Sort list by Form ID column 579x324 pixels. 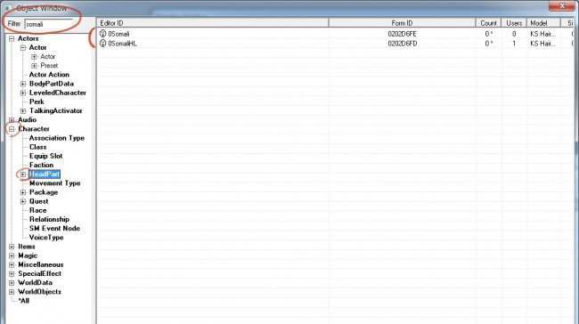(x=402, y=23)
